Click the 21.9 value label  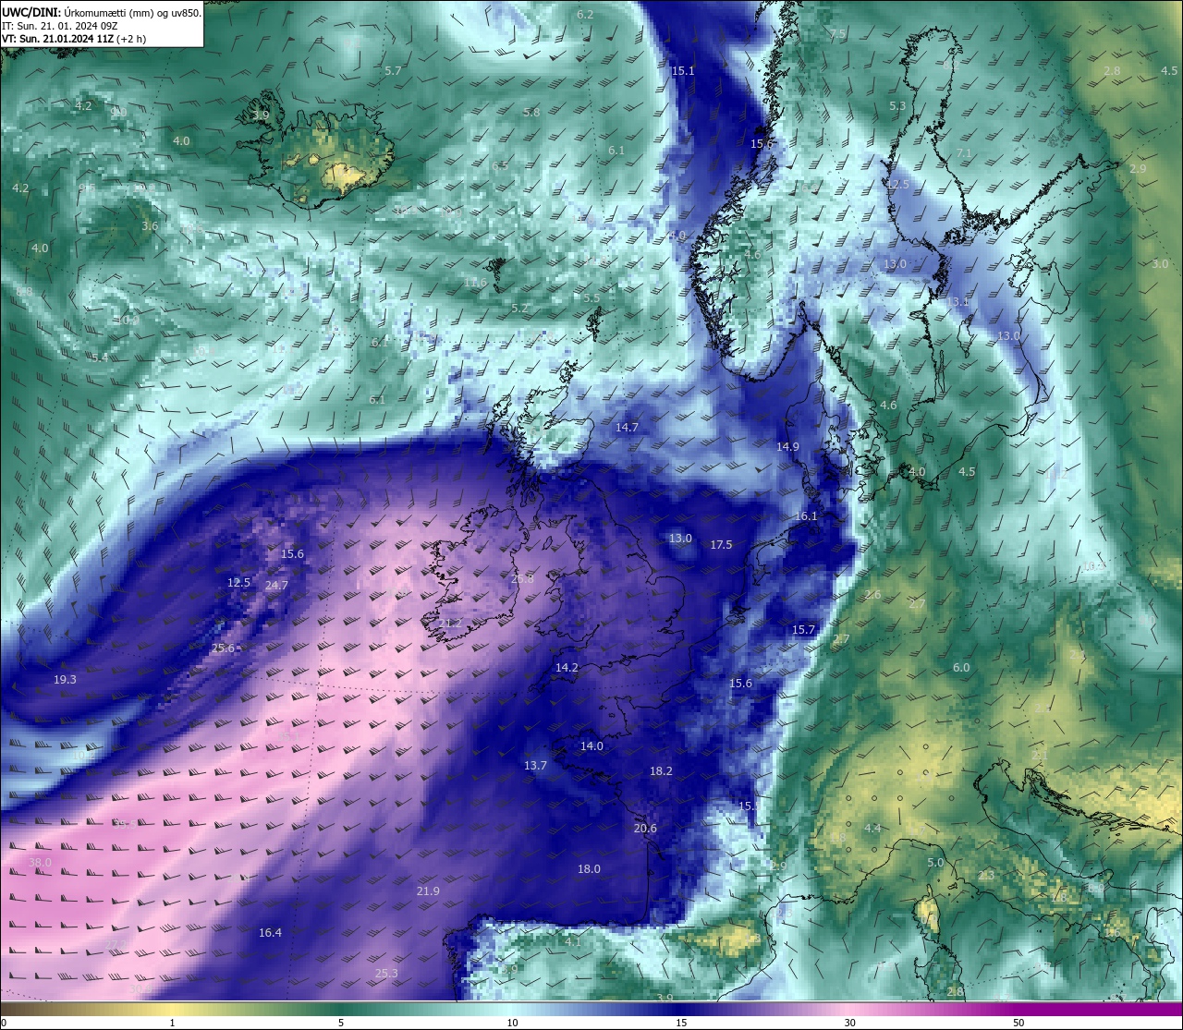coord(428,891)
